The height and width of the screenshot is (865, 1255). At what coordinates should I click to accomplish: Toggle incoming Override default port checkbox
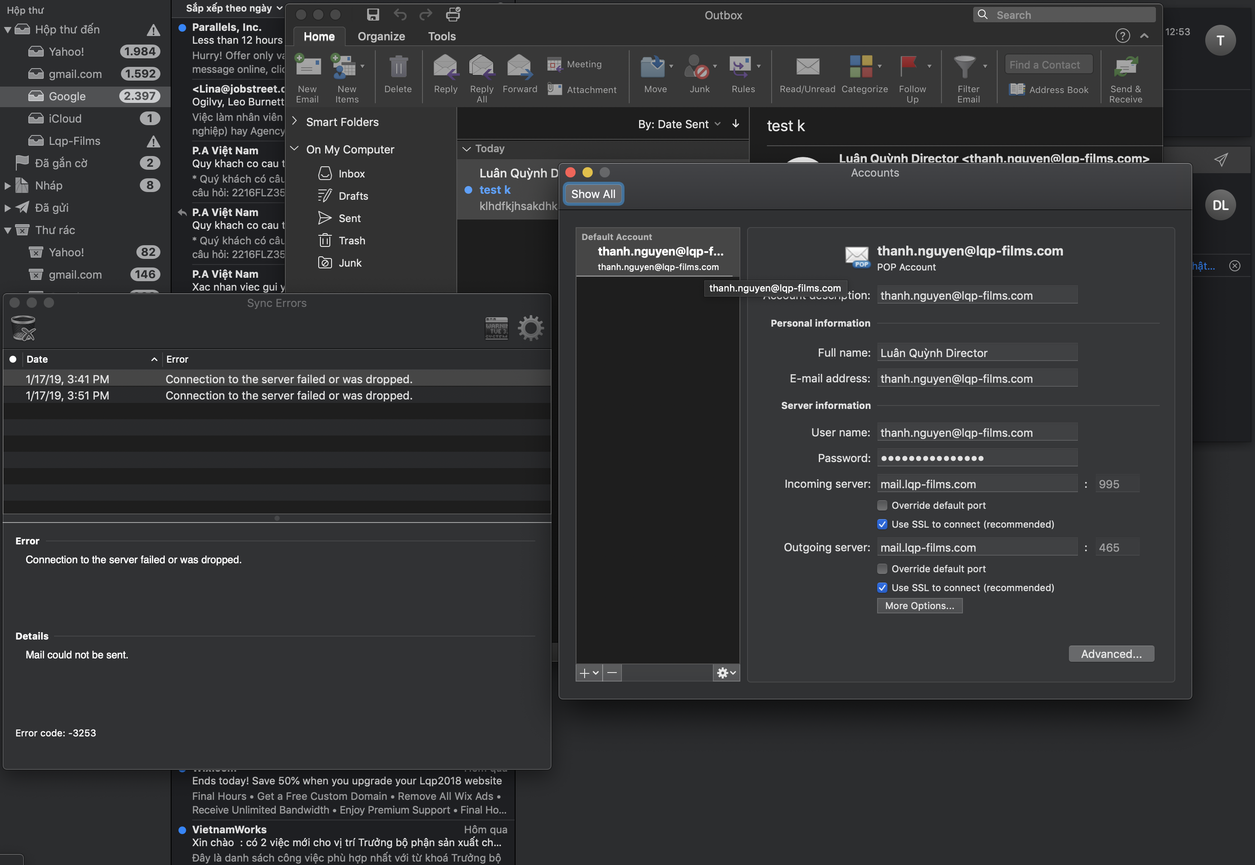(882, 505)
